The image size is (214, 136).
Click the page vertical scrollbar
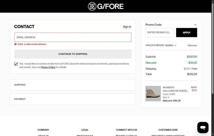[213, 48]
